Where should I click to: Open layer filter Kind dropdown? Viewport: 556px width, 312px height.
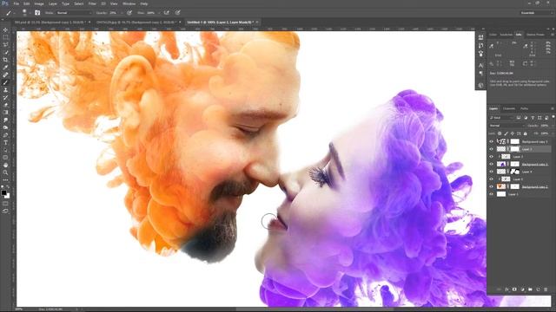(x=501, y=118)
